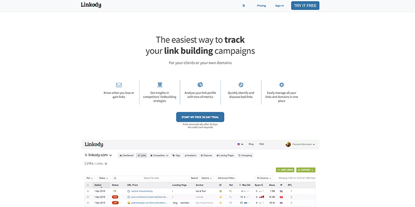Open the Blog link in the preview header

click(251, 144)
